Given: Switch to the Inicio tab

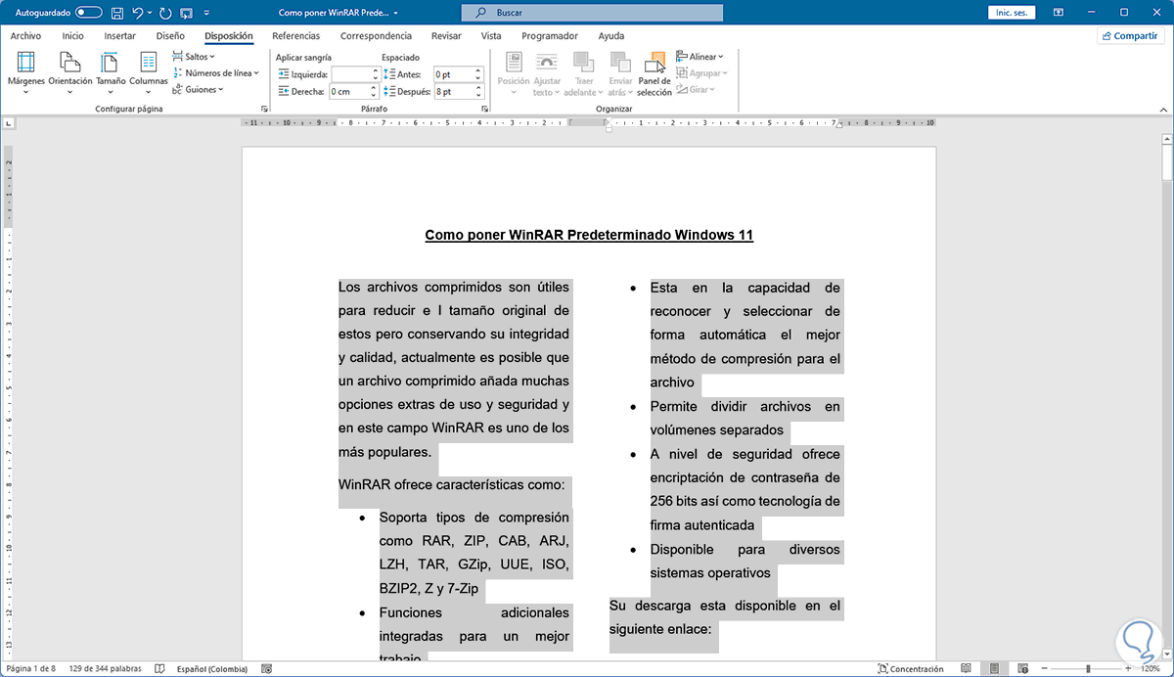Looking at the screenshot, I should pos(72,36).
